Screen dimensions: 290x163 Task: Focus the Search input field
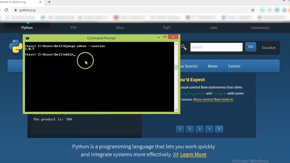217,47
